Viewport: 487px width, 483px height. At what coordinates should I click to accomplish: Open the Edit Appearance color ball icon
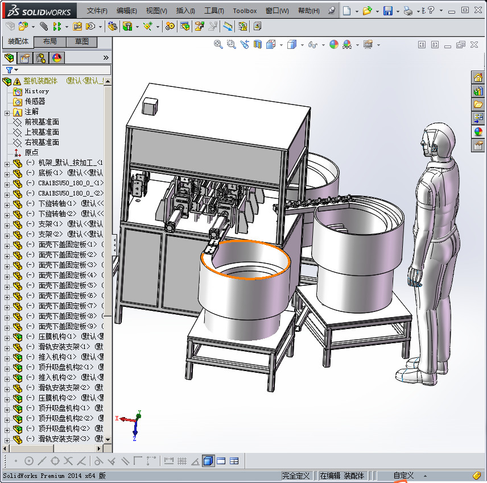[x=334, y=44]
